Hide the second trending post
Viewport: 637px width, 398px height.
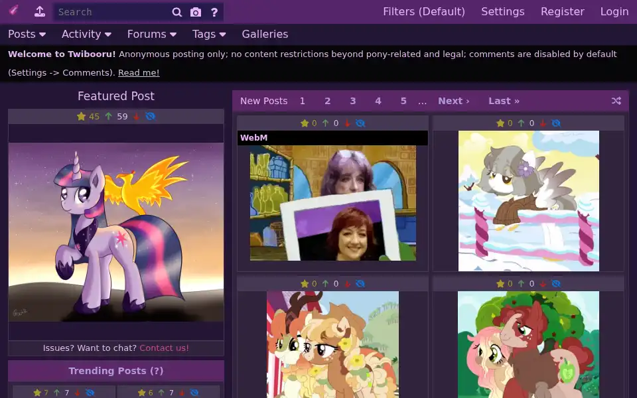pyautogui.click(x=194, y=393)
